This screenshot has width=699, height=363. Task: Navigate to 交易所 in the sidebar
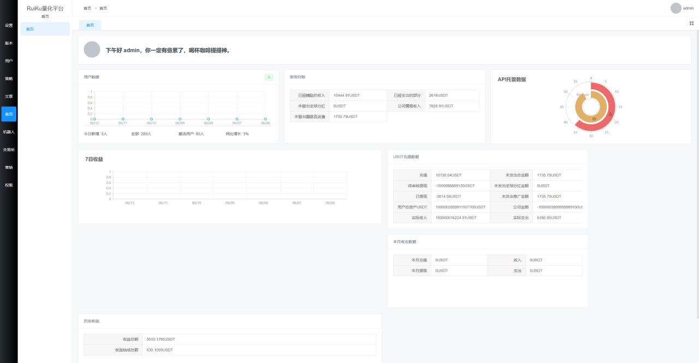[x=9, y=149]
